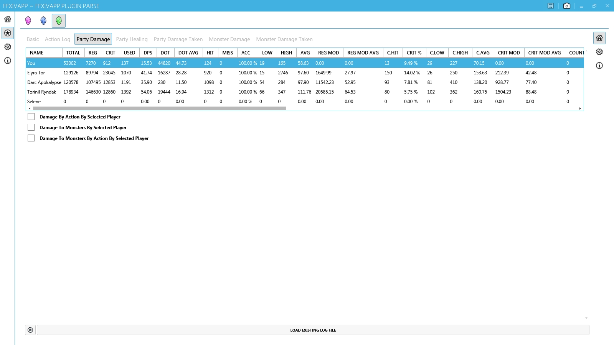Toggle Damage To Monsters By Action checkbox
614x345 pixels.
pyautogui.click(x=31, y=138)
